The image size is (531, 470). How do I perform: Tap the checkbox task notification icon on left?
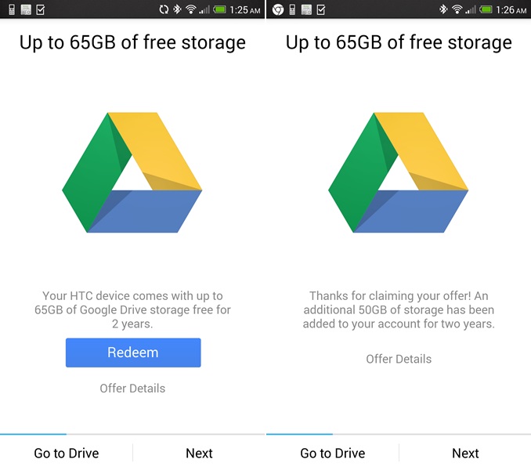(x=40, y=10)
